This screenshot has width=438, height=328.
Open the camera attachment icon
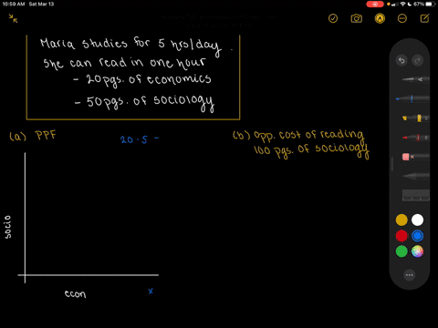pyautogui.click(x=357, y=18)
